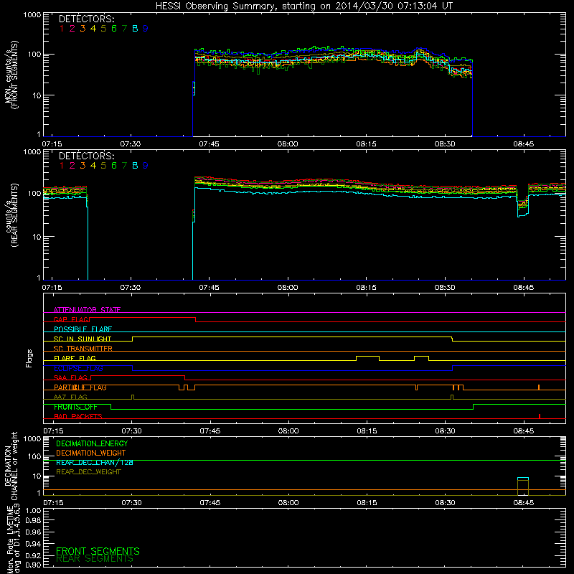Select orange detector 3 in front segments legend

point(83,29)
